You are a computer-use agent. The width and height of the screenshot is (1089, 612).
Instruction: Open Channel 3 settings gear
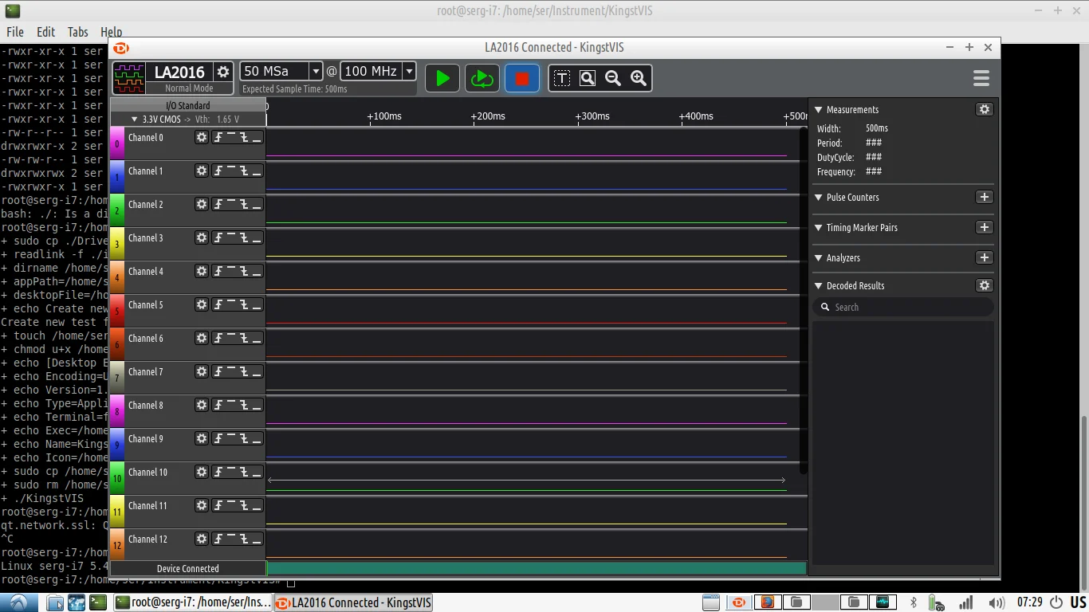[x=202, y=237]
